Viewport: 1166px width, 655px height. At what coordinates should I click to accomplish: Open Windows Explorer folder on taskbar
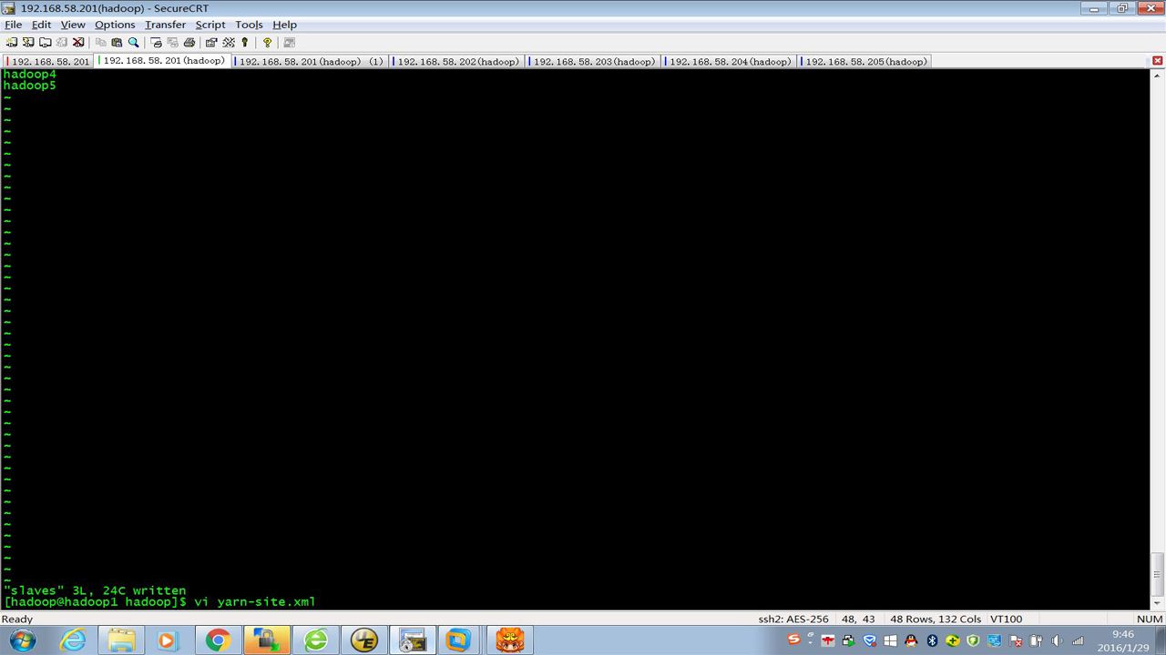pos(121,640)
